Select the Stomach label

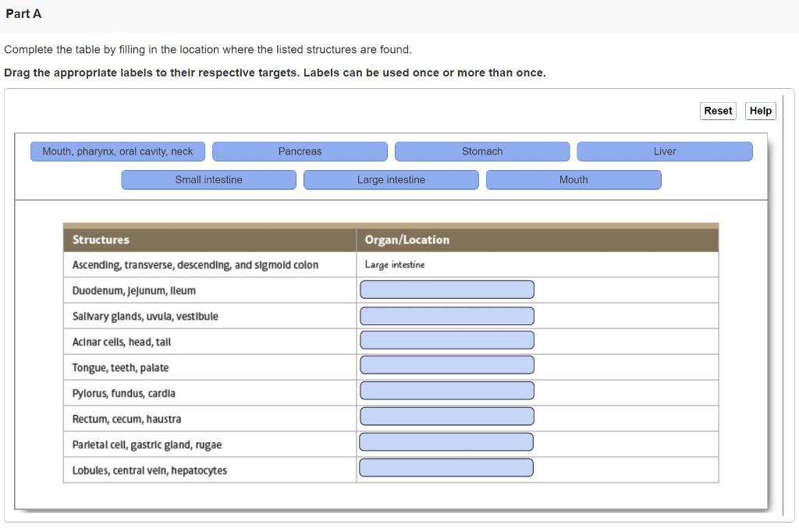483,151
